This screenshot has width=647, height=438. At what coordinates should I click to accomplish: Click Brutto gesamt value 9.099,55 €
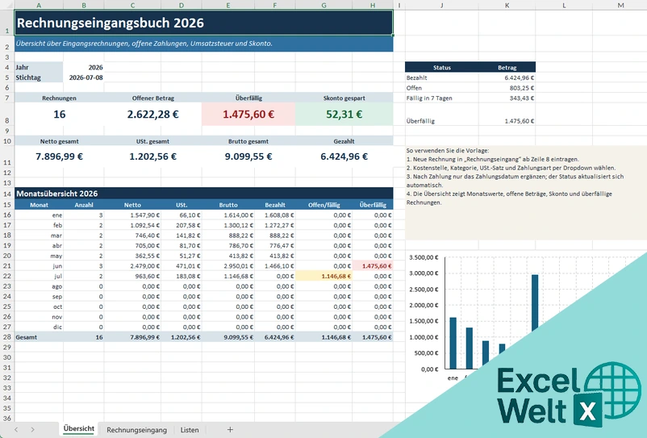pos(248,156)
